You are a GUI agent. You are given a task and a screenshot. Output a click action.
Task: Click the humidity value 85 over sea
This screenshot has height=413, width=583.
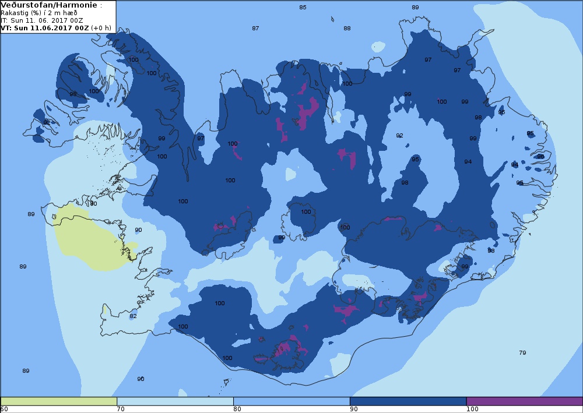[303, 8]
